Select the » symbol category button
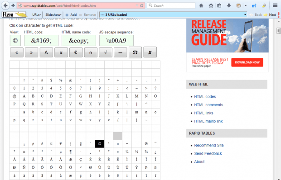This screenshot has width=281, height=180. pyautogui.click(x=31, y=52)
